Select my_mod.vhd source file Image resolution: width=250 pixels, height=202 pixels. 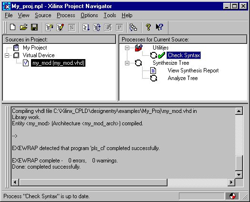click(x=58, y=63)
